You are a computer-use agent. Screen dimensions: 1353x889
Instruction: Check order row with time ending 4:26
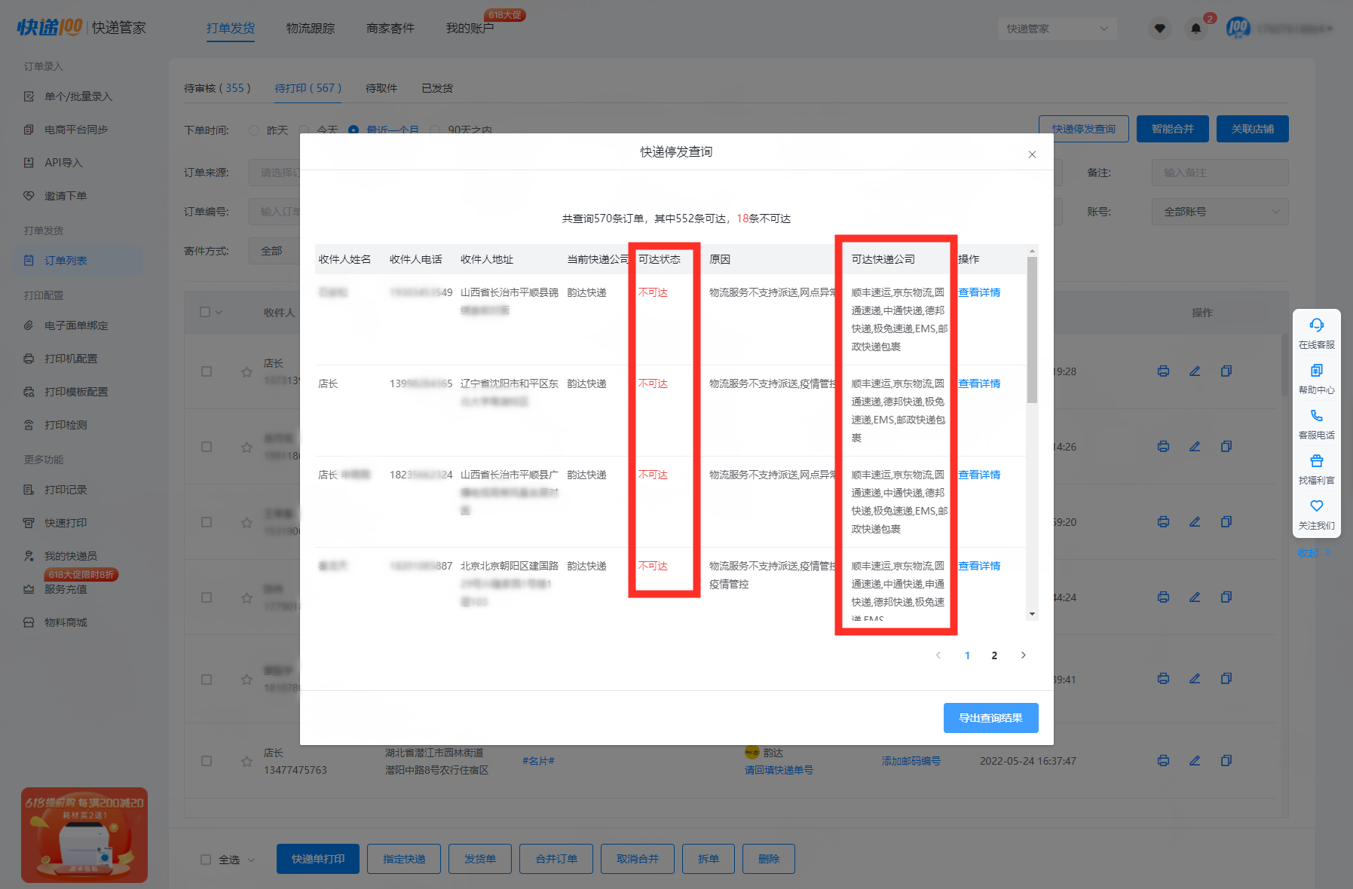pos(207,447)
